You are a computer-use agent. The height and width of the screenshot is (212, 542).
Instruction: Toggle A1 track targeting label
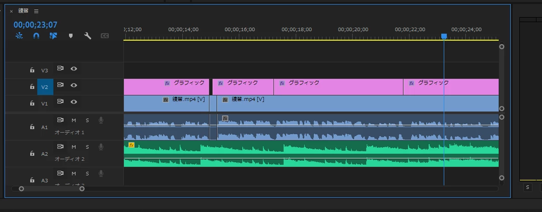(x=45, y=127)
